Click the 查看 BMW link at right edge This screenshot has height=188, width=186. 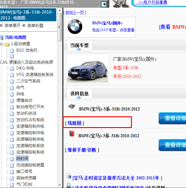pos(172,27)
